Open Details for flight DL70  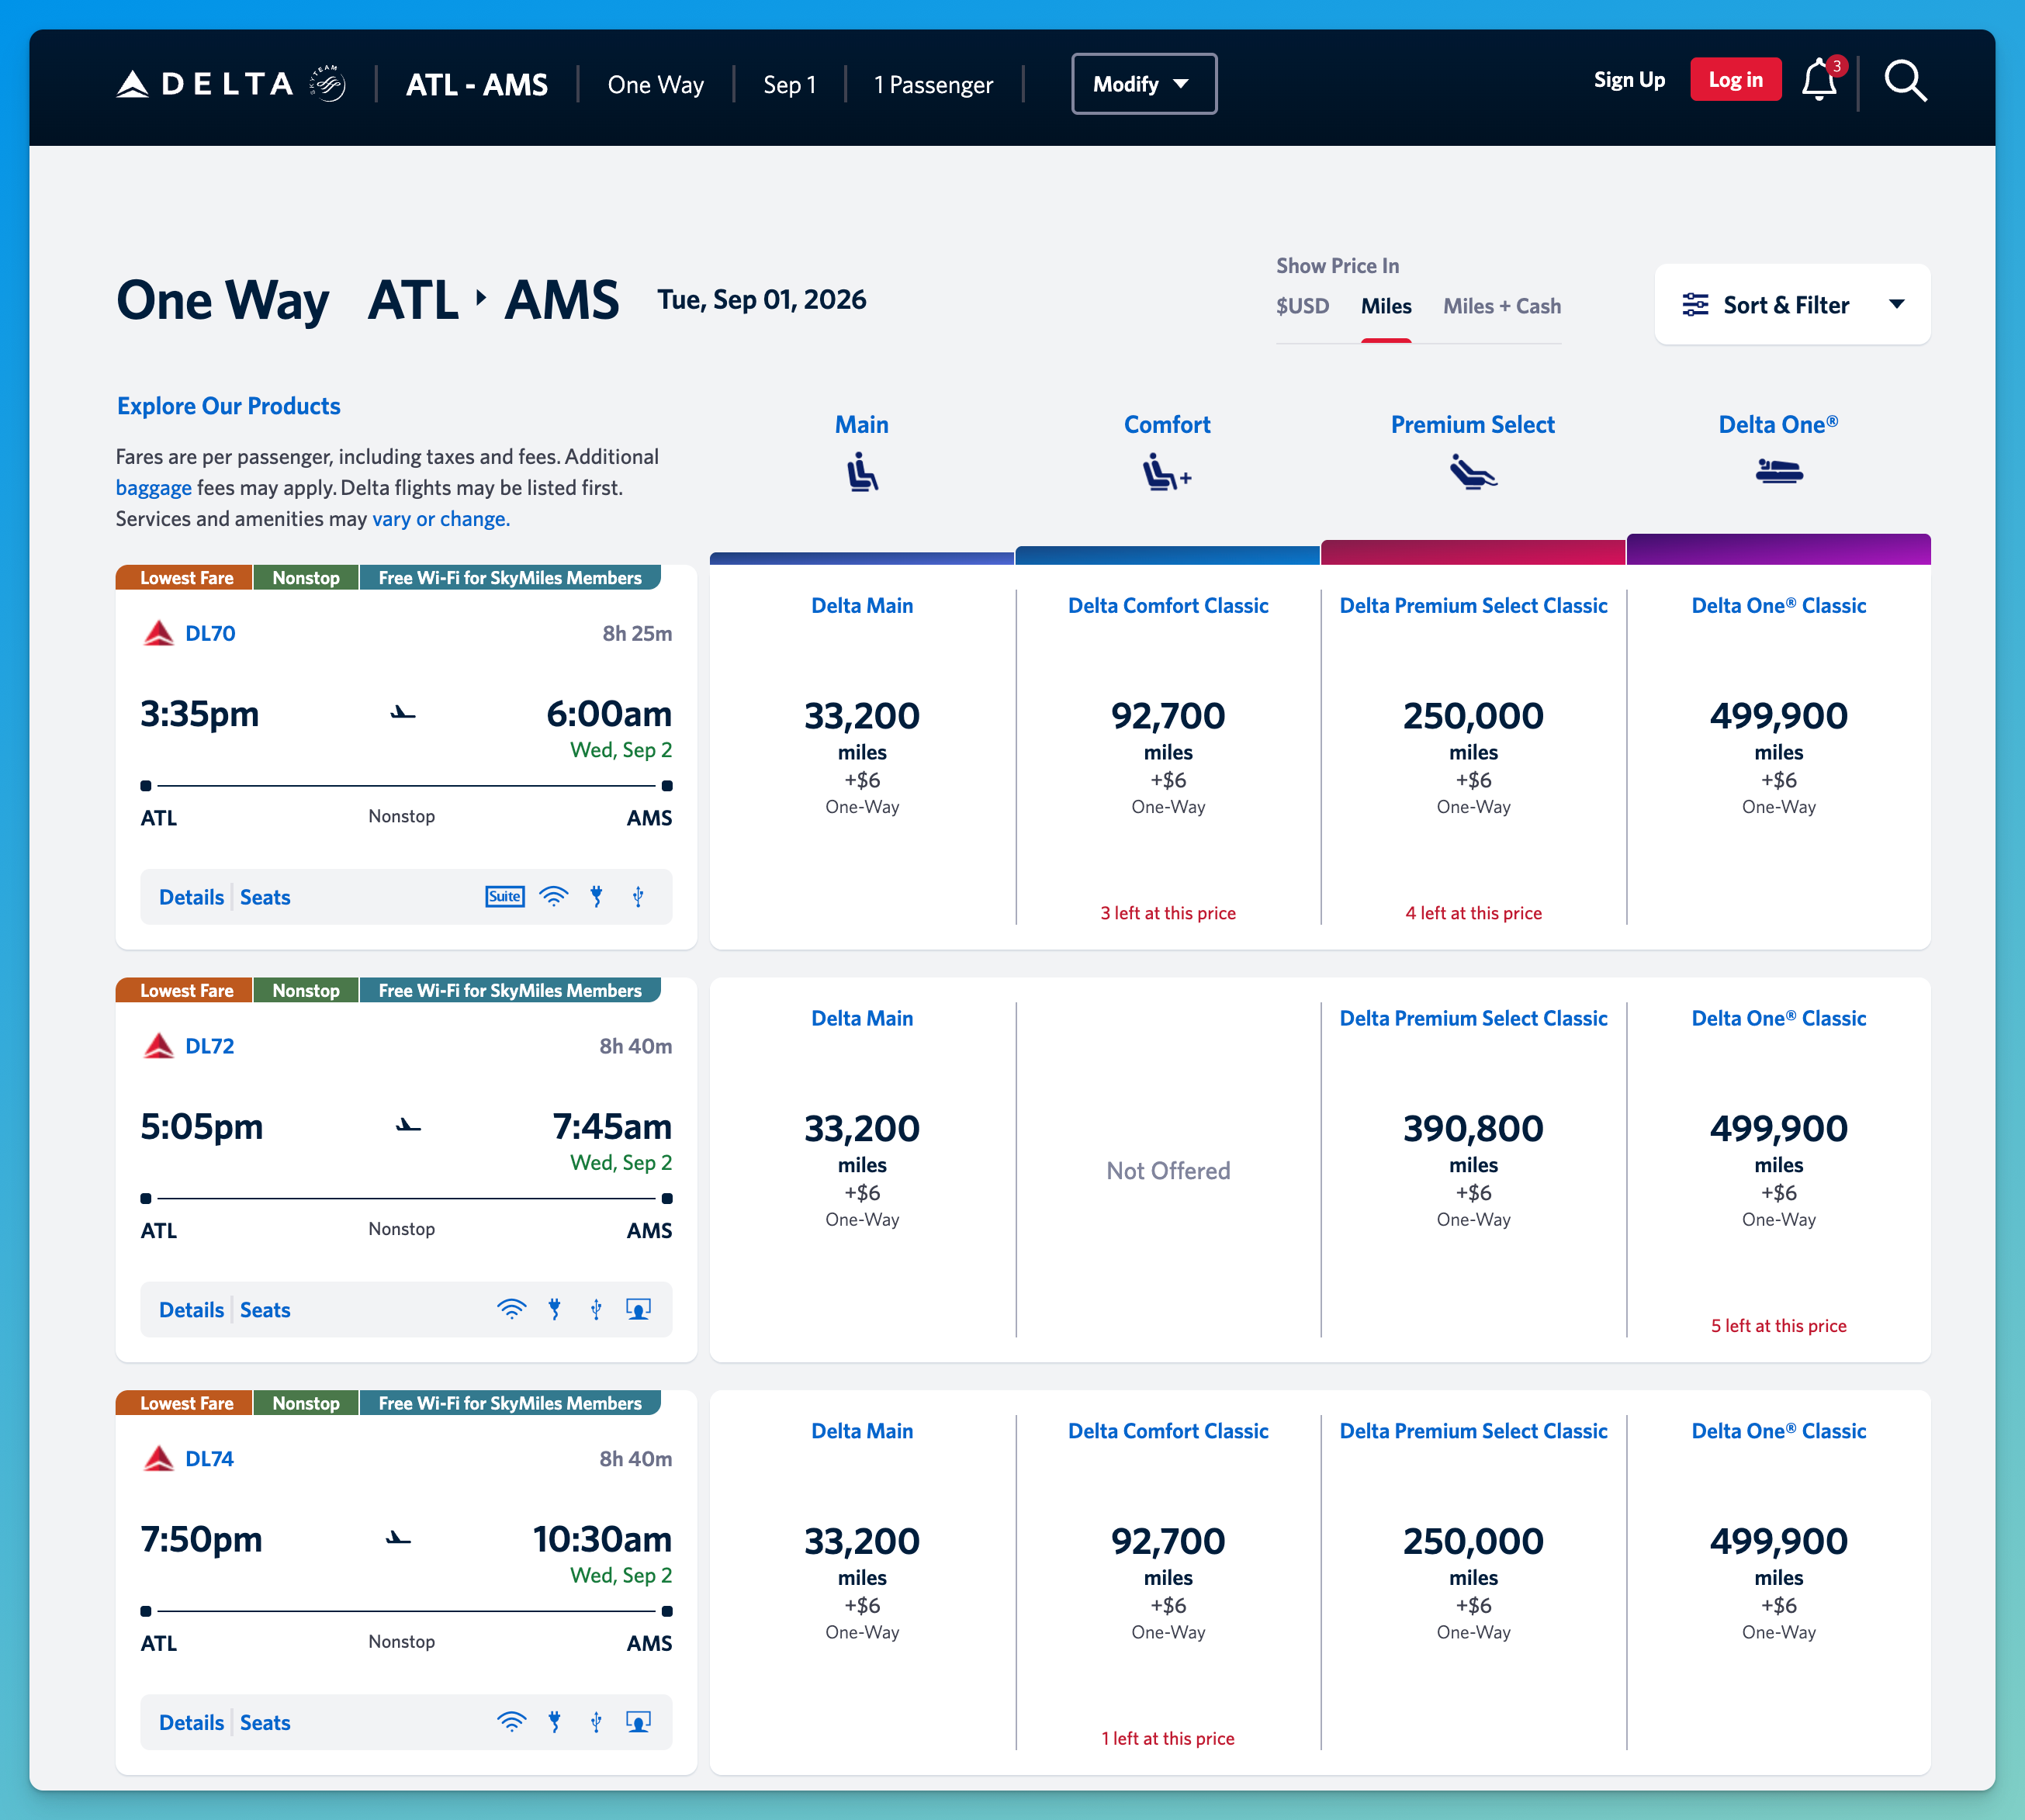coord(191,897)
